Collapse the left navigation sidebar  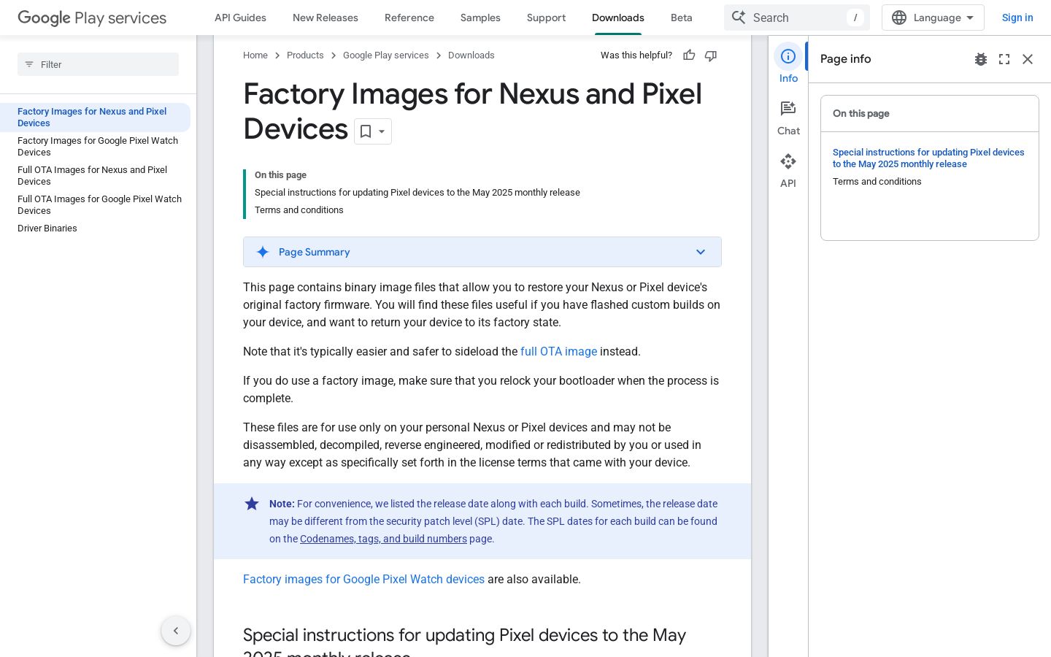click(x=176, y=631)
